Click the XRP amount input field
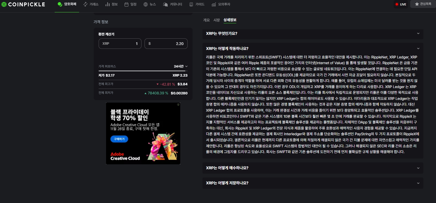Image resolution: width=436 pixels, height=203 pixels. 120,44
